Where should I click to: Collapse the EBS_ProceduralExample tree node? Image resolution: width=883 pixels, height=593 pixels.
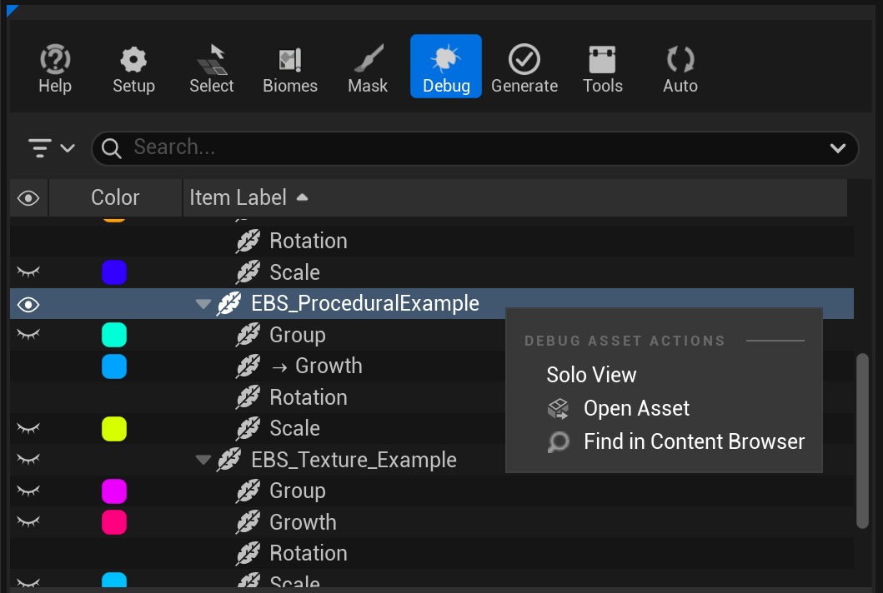click(203, 305)
